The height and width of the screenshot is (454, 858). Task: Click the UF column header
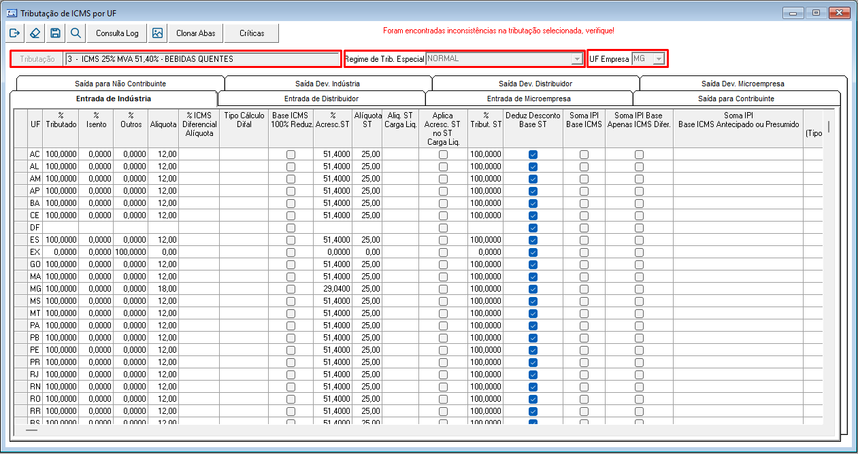35,128
